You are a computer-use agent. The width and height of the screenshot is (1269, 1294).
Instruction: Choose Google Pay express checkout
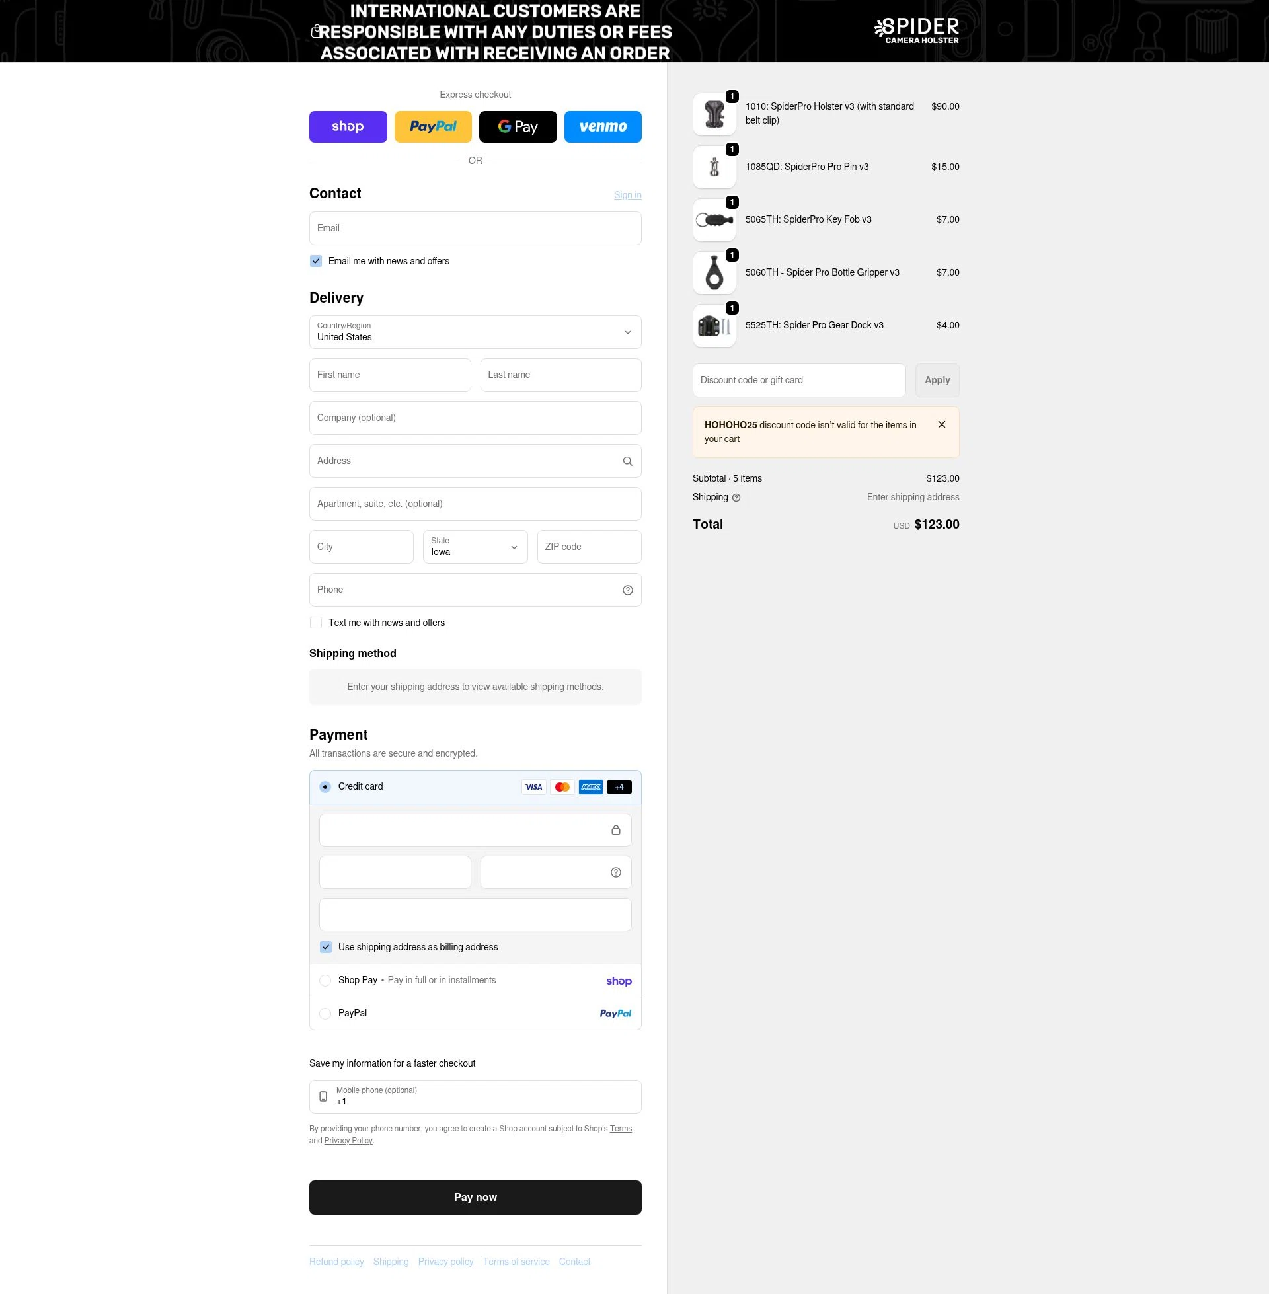518,127
